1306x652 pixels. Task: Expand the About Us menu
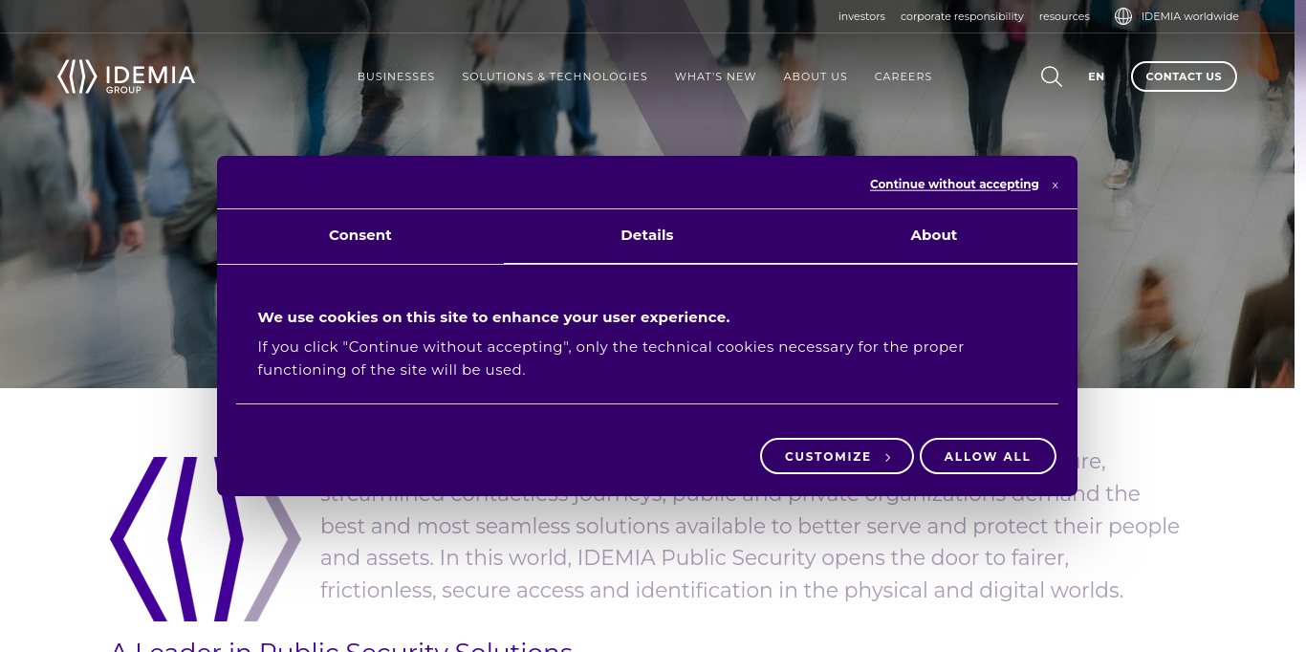[816, 76]
